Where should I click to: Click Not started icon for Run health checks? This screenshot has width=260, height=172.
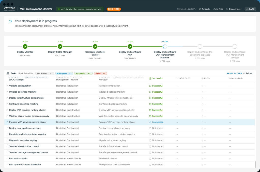[150, 159]
